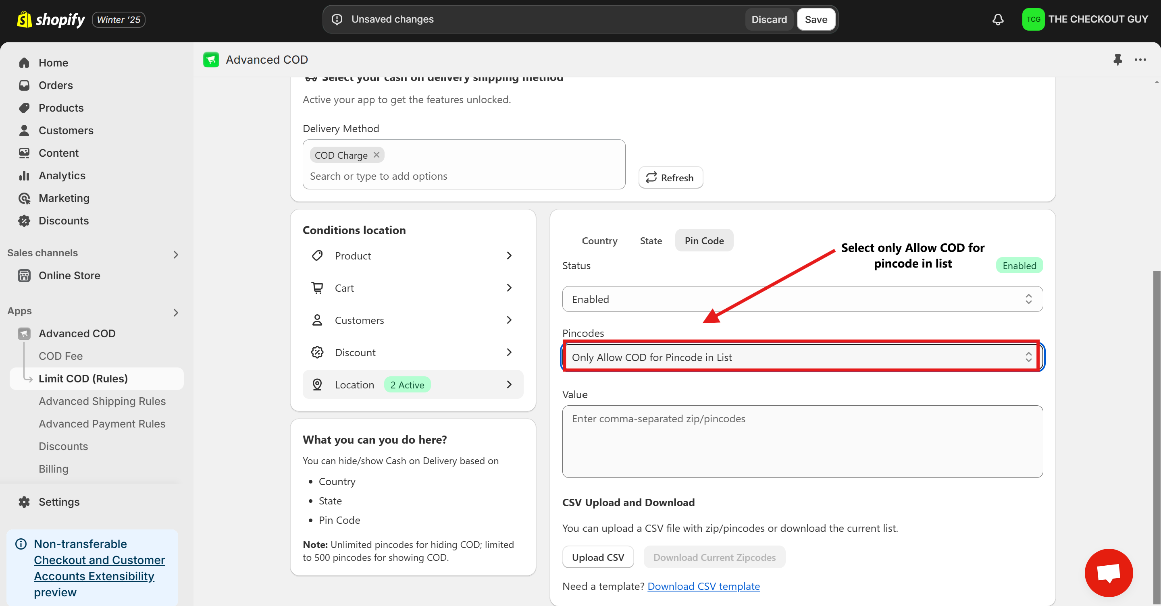
Task: Go to Advanced Shipping Rules
Action: tap(102, 401)
